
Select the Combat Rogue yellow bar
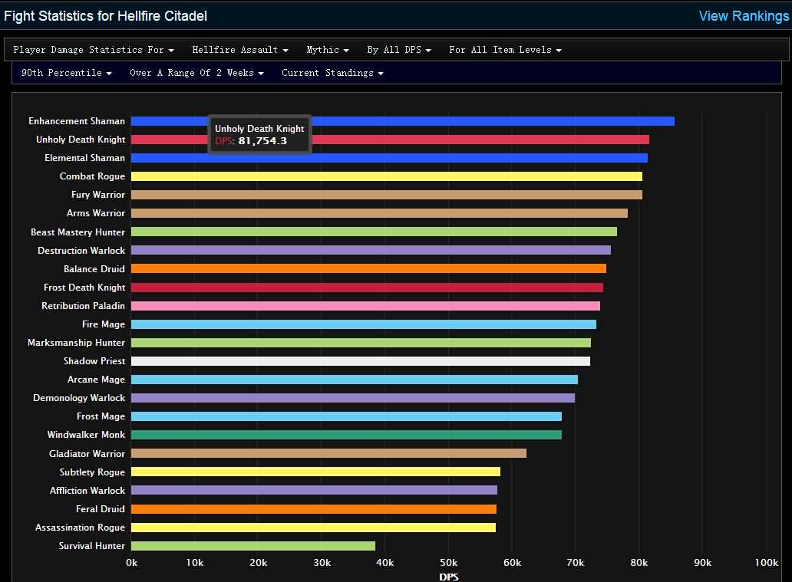click(x=386, y=176)
